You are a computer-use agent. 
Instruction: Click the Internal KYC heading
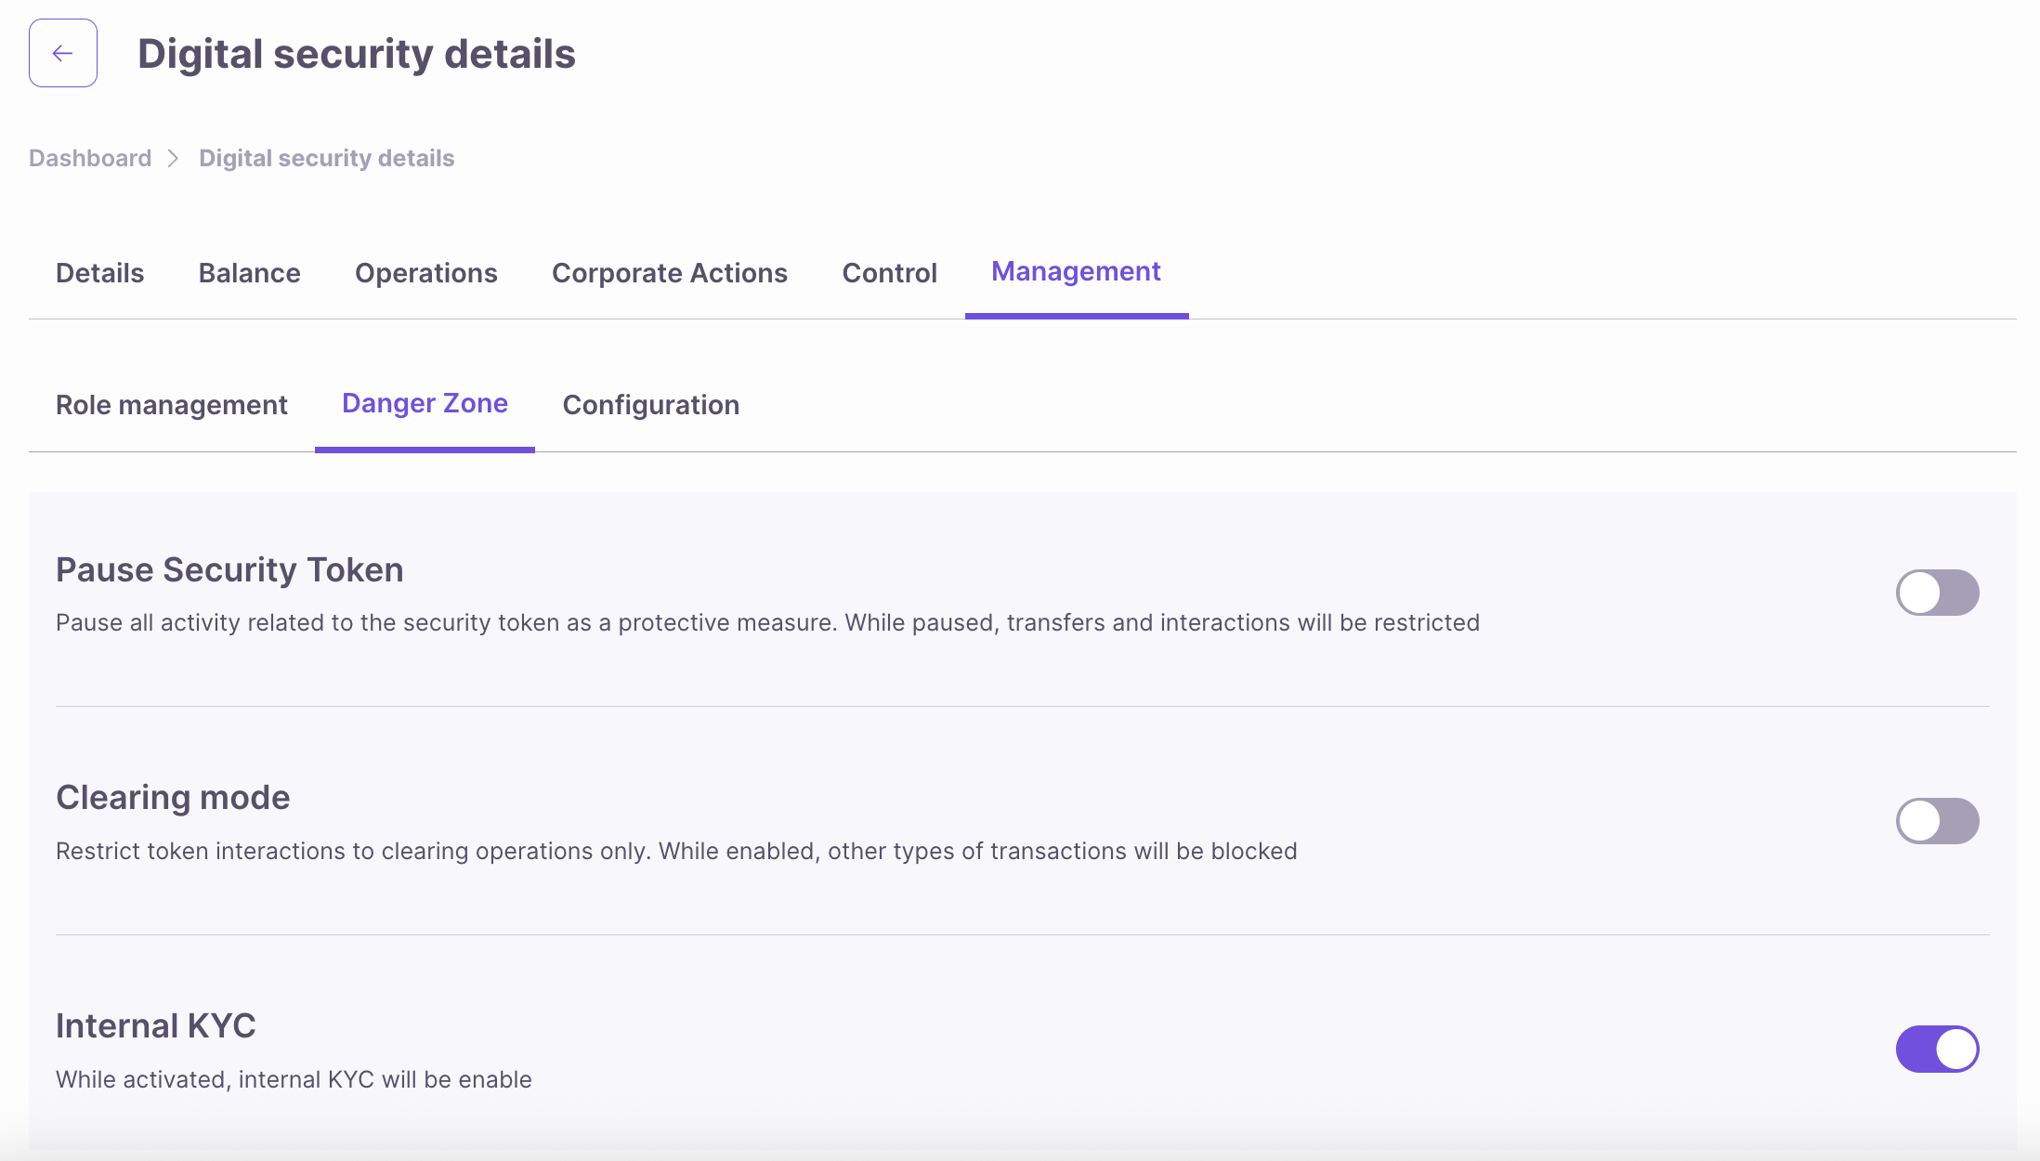tap(155, 1026)
